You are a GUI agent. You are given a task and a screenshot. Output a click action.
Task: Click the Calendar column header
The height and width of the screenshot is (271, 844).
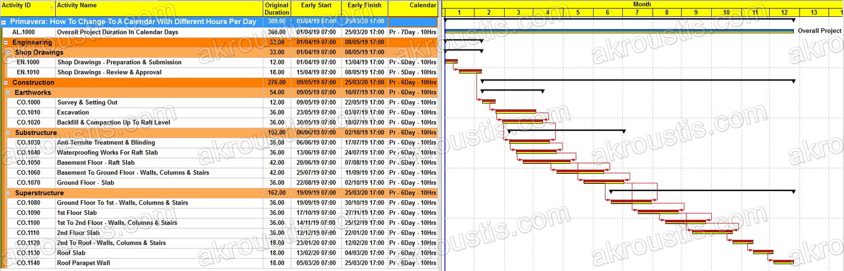(413, 8)
